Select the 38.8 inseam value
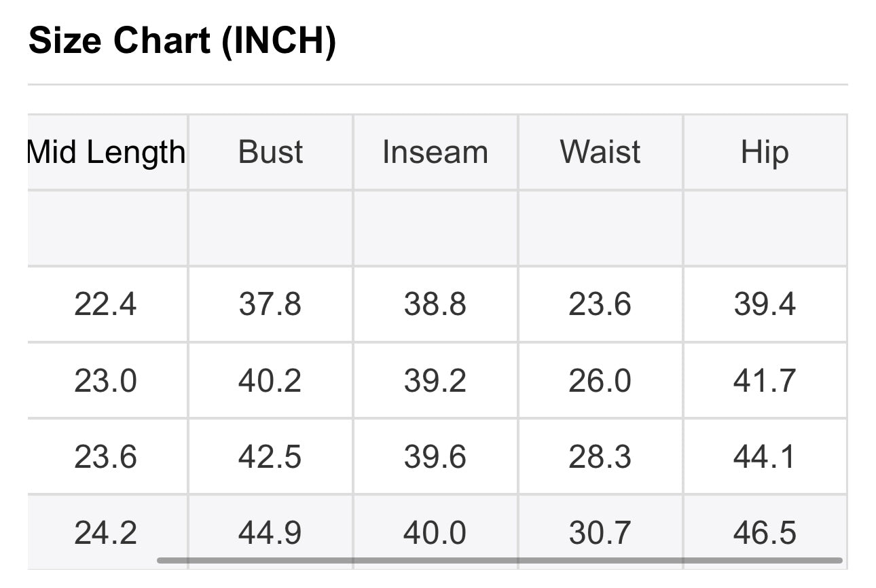The height and width of the screenshot is (588, 876). point(435,304)
